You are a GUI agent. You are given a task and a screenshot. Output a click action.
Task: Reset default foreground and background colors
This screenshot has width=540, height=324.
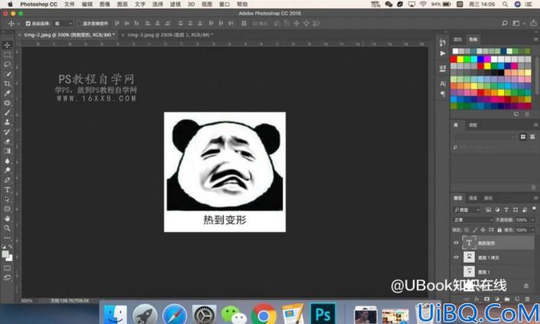4,247
